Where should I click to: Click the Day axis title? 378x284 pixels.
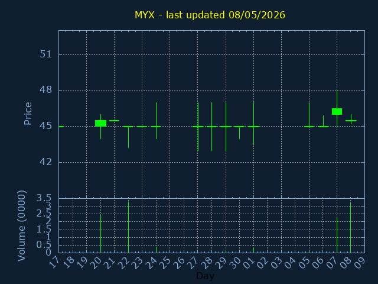(205, 276)
